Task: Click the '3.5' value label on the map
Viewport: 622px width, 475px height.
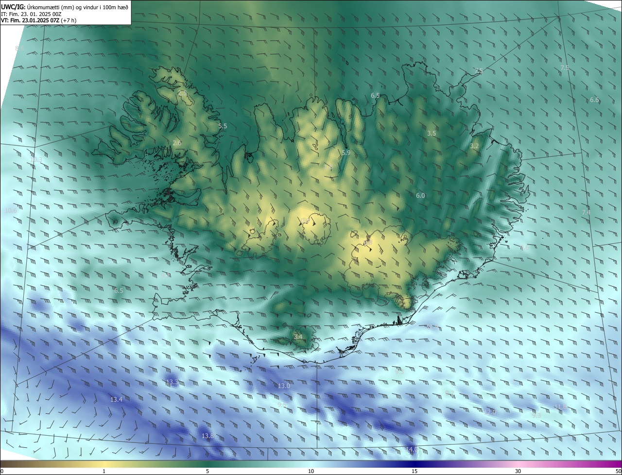Action: (x=432, y=133)
